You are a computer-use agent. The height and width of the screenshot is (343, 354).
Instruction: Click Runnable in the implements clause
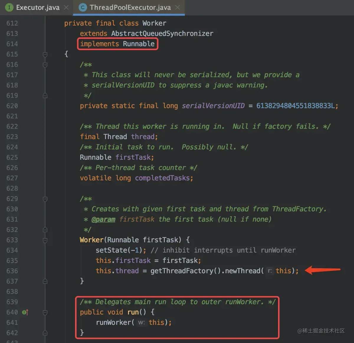coord(139,44)
